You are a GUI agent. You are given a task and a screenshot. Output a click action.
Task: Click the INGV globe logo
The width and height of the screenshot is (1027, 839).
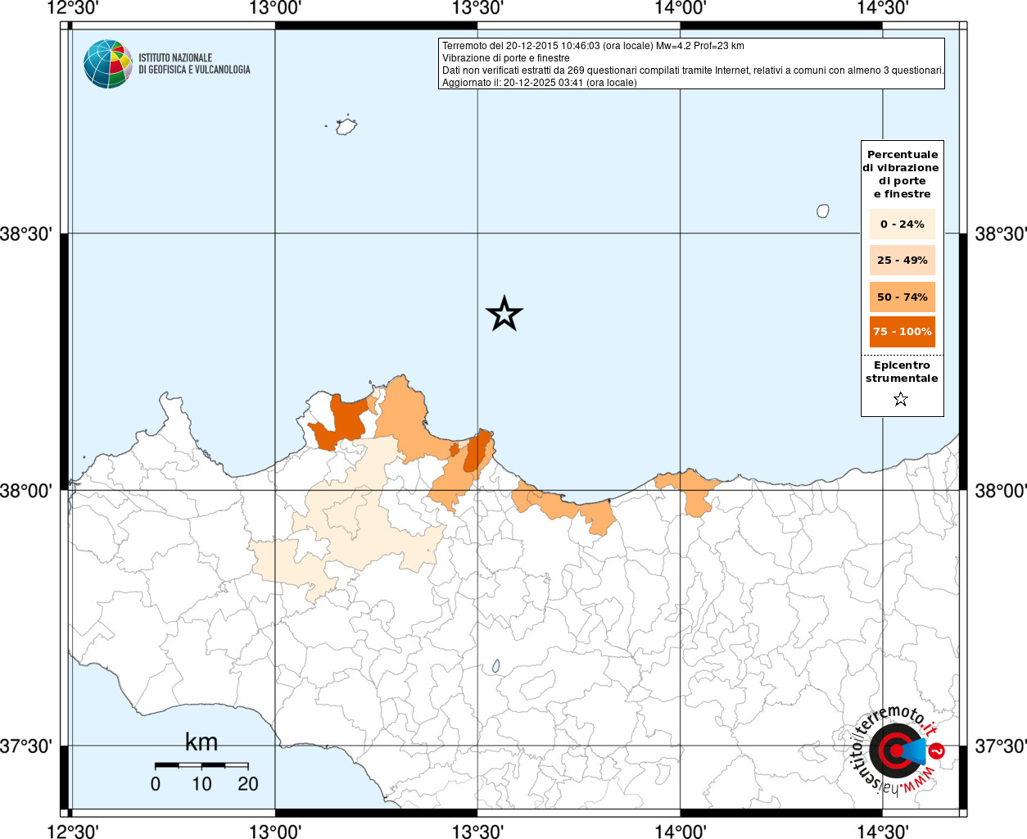(x=108, y=64)
